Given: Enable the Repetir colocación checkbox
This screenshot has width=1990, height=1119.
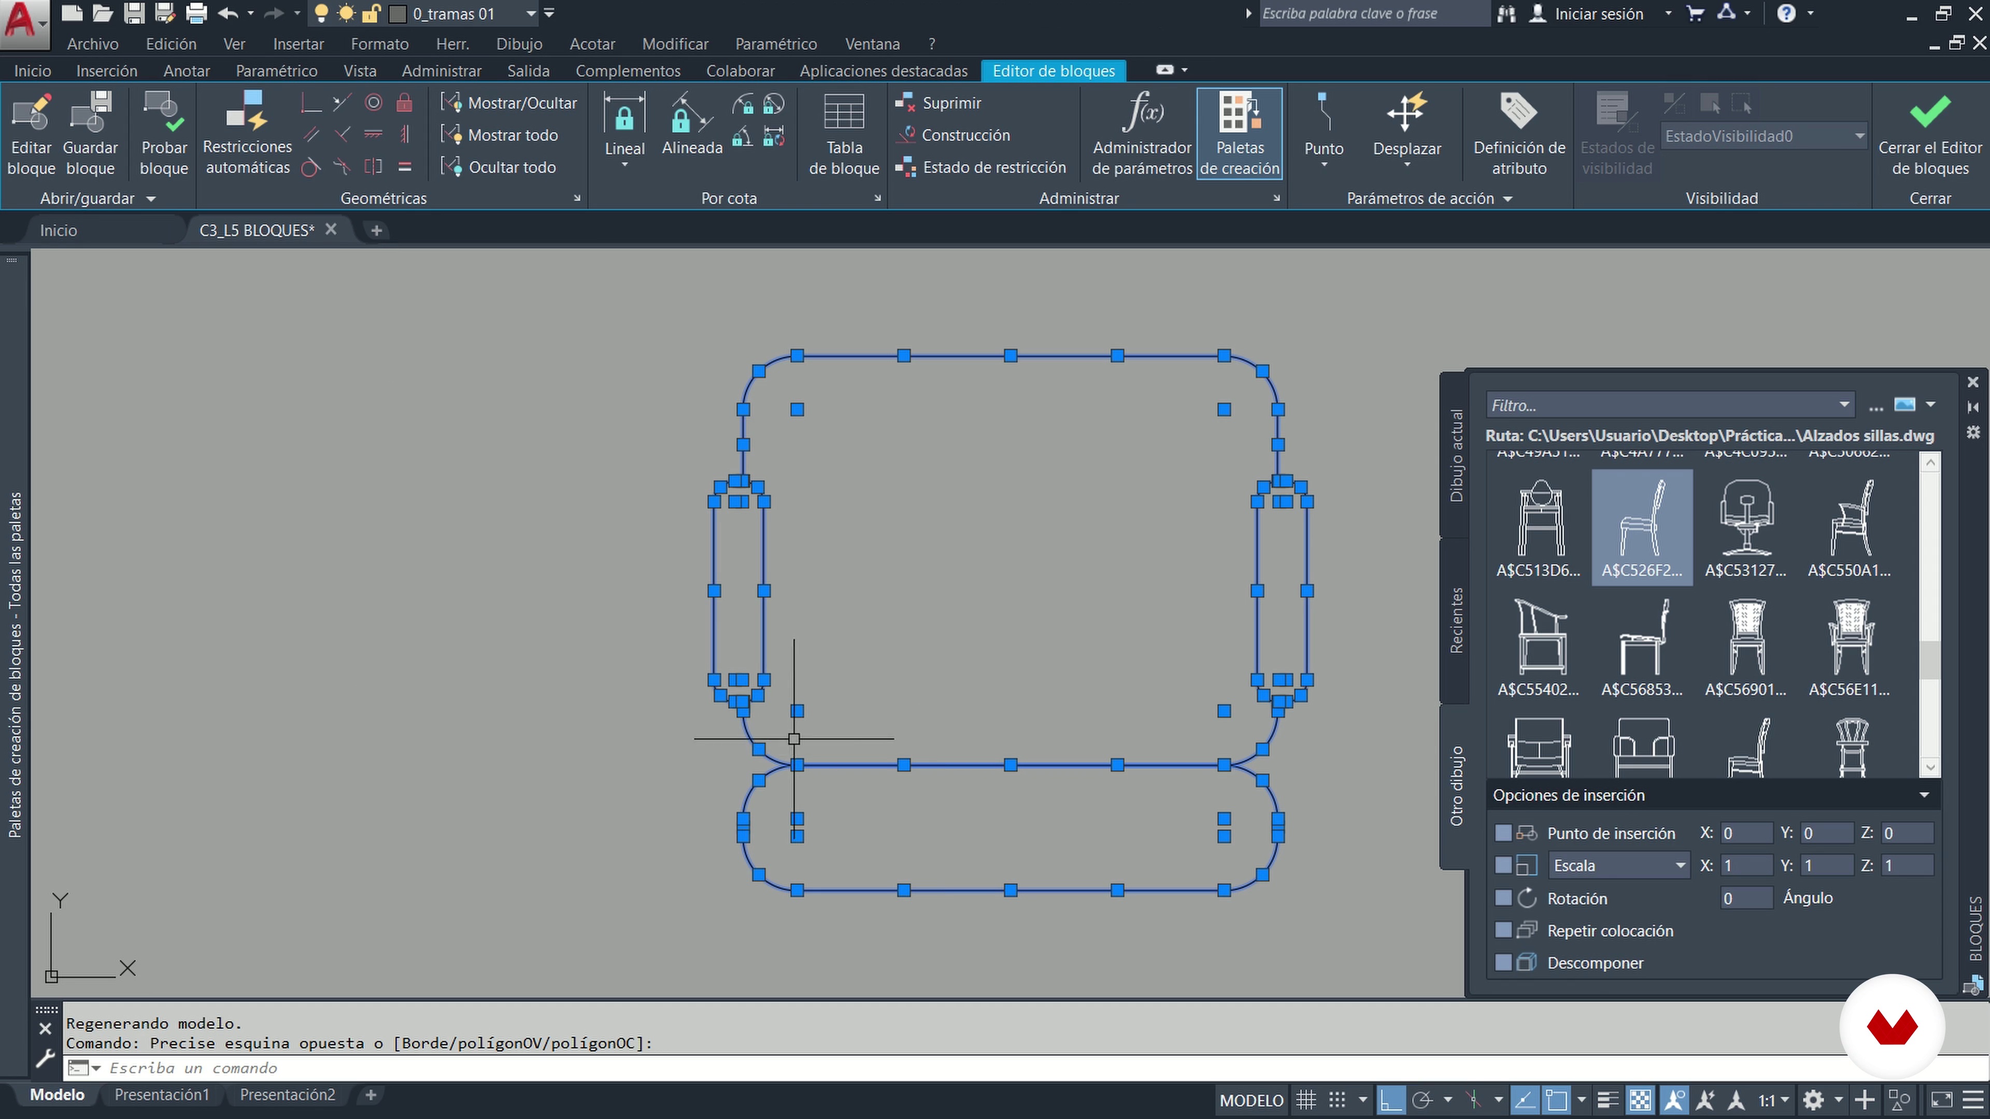Looking at the screenshot, I should tap(1502, 930).
